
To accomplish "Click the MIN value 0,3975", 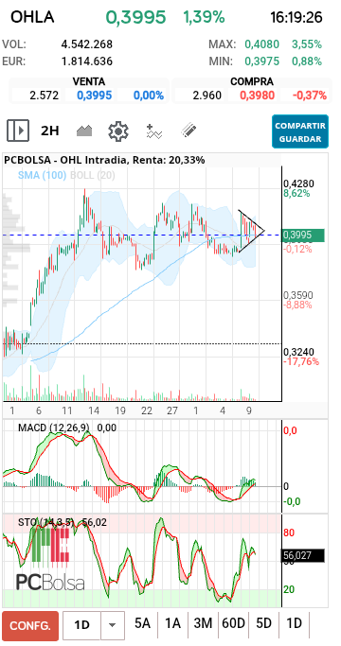I will [x=262, y=61].
